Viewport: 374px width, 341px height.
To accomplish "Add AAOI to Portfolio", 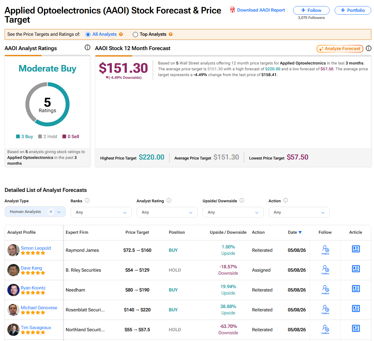I will coord(353,10).
